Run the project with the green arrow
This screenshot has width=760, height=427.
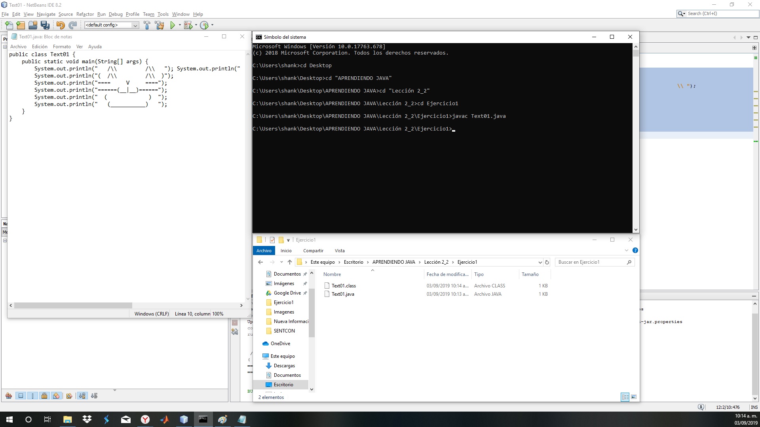pos(173,25)
